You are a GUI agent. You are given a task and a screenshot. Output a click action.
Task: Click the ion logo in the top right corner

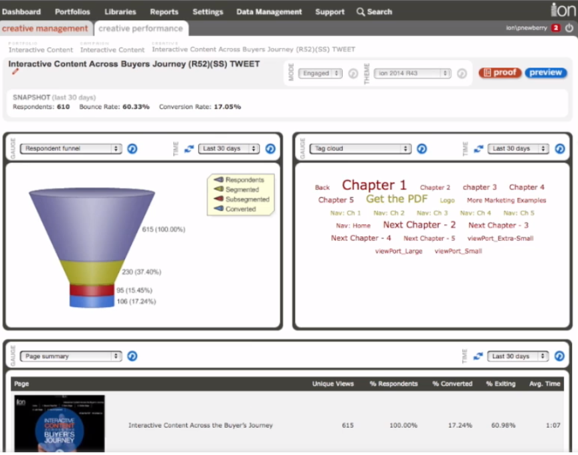562,10
